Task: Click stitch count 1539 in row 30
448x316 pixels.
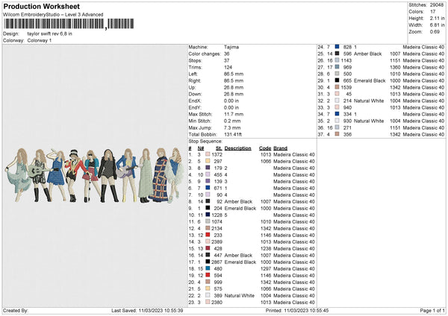Action: click(x=346, y=87)
